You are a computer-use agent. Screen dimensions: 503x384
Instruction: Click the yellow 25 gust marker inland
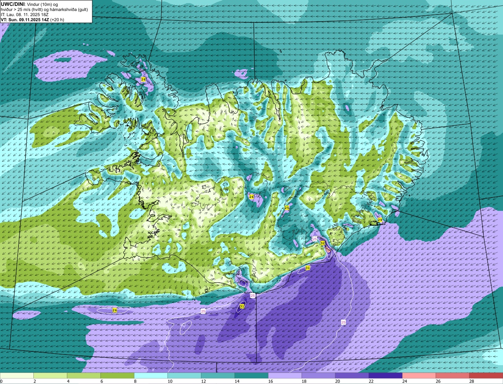point(287,207)
